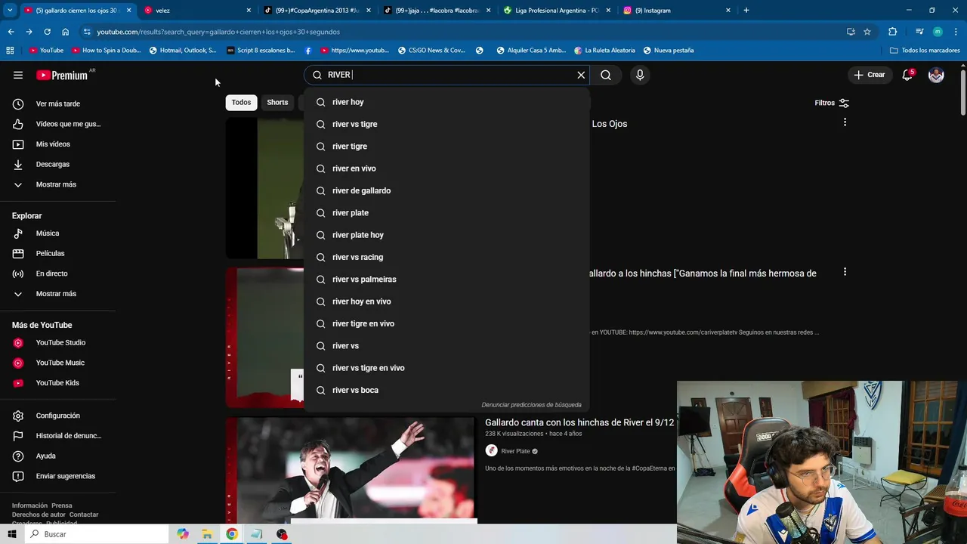Open options menu for Gallardo a los hinchas video
967x544 pixels.
tap(845, 272)
